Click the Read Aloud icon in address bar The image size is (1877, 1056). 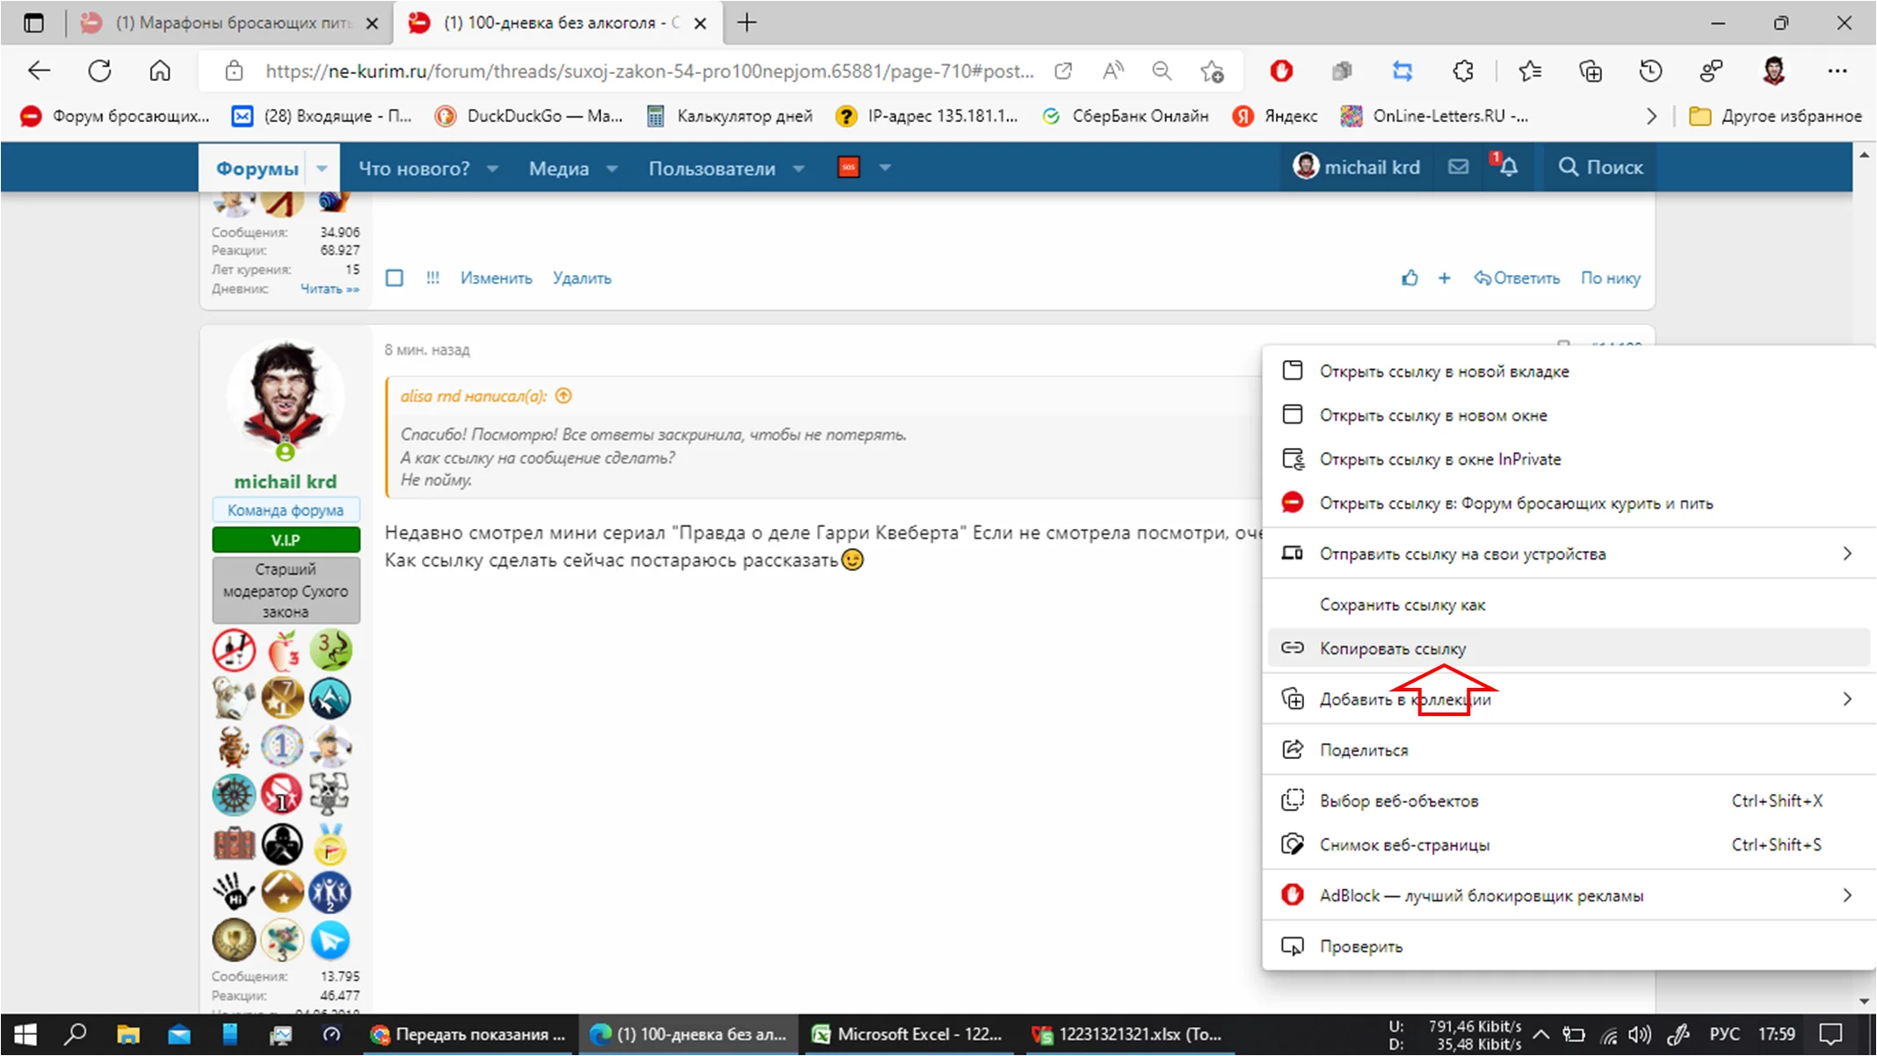coord(1112,71)
